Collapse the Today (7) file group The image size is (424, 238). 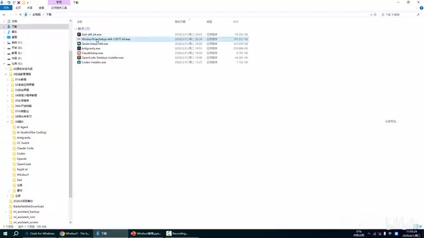pos(76,28)
